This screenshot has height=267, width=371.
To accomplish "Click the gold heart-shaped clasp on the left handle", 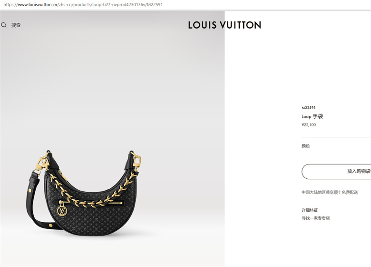I will pos(43,162).
